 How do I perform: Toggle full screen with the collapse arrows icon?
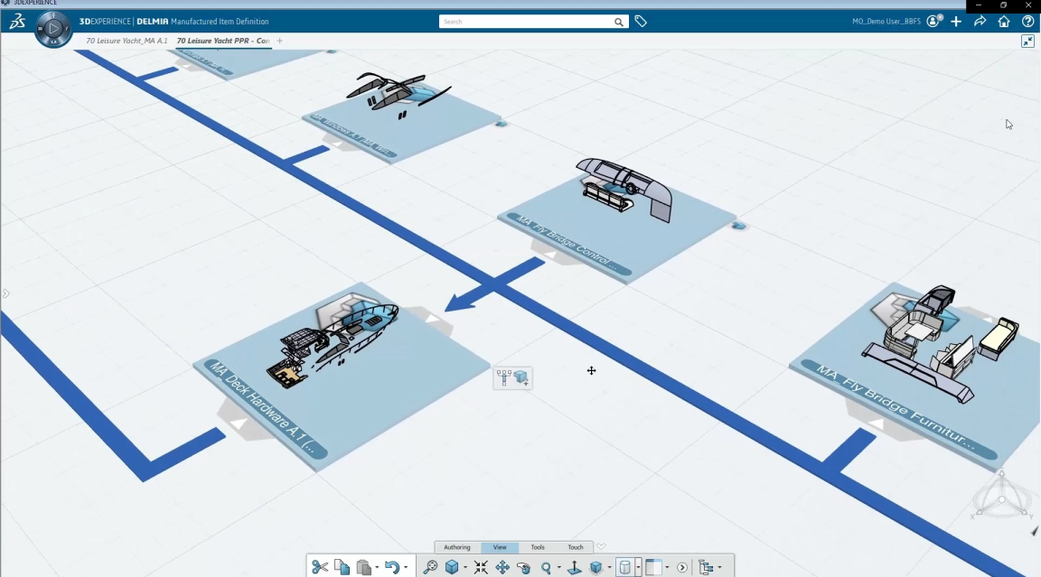(x=1027, y=42)
